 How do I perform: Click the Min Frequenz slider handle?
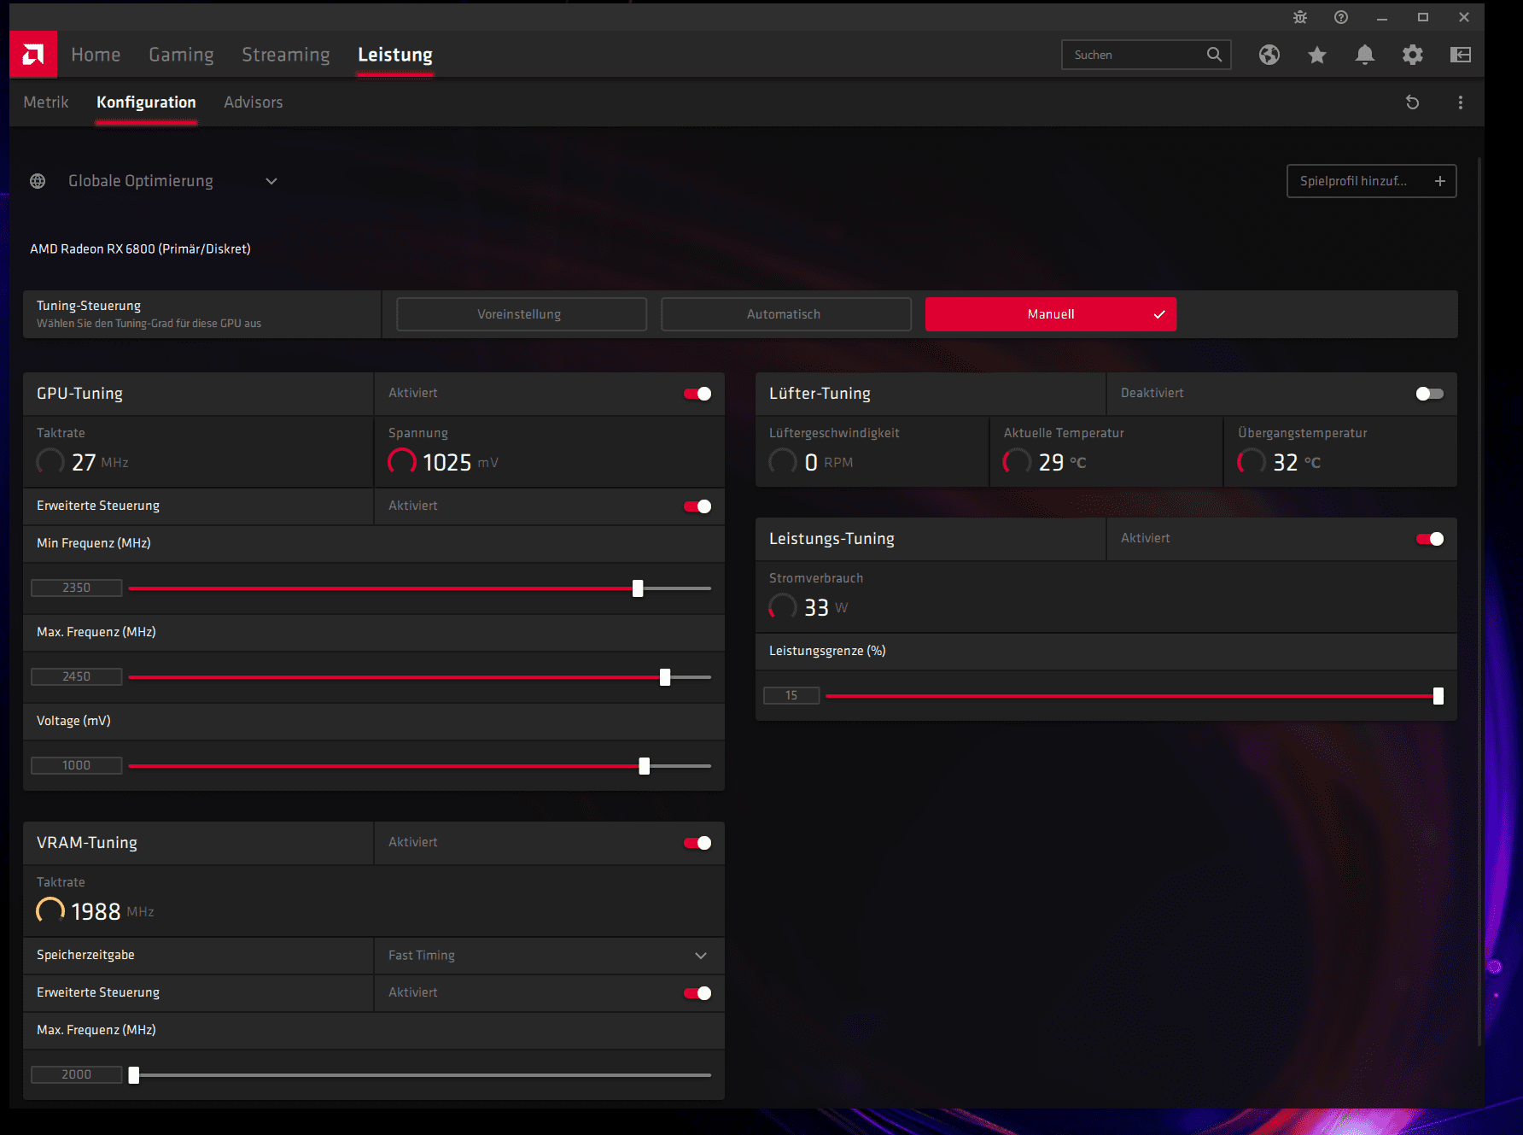638,588
